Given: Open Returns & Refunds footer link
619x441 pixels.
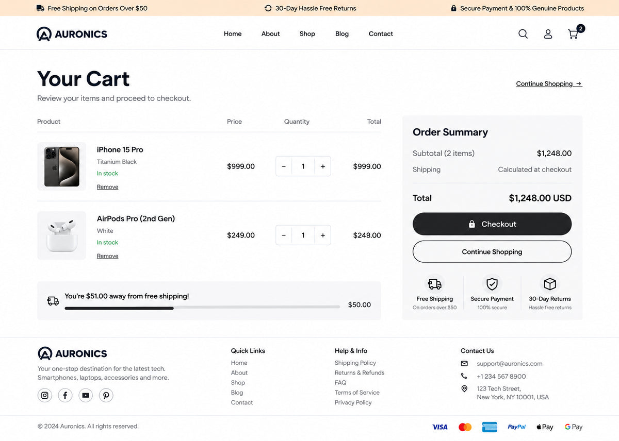Looking at the screenshot, I should click(360, 372).
